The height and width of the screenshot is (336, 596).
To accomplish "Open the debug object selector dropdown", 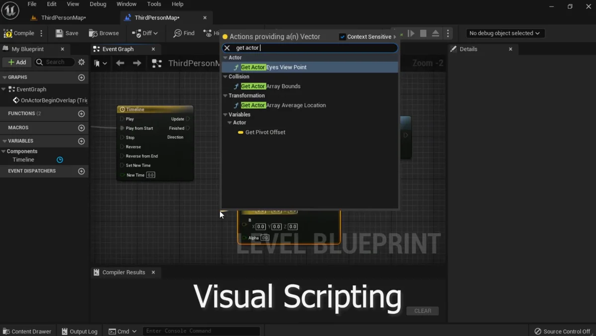I will pyautogui.click(x=505, y=33).
